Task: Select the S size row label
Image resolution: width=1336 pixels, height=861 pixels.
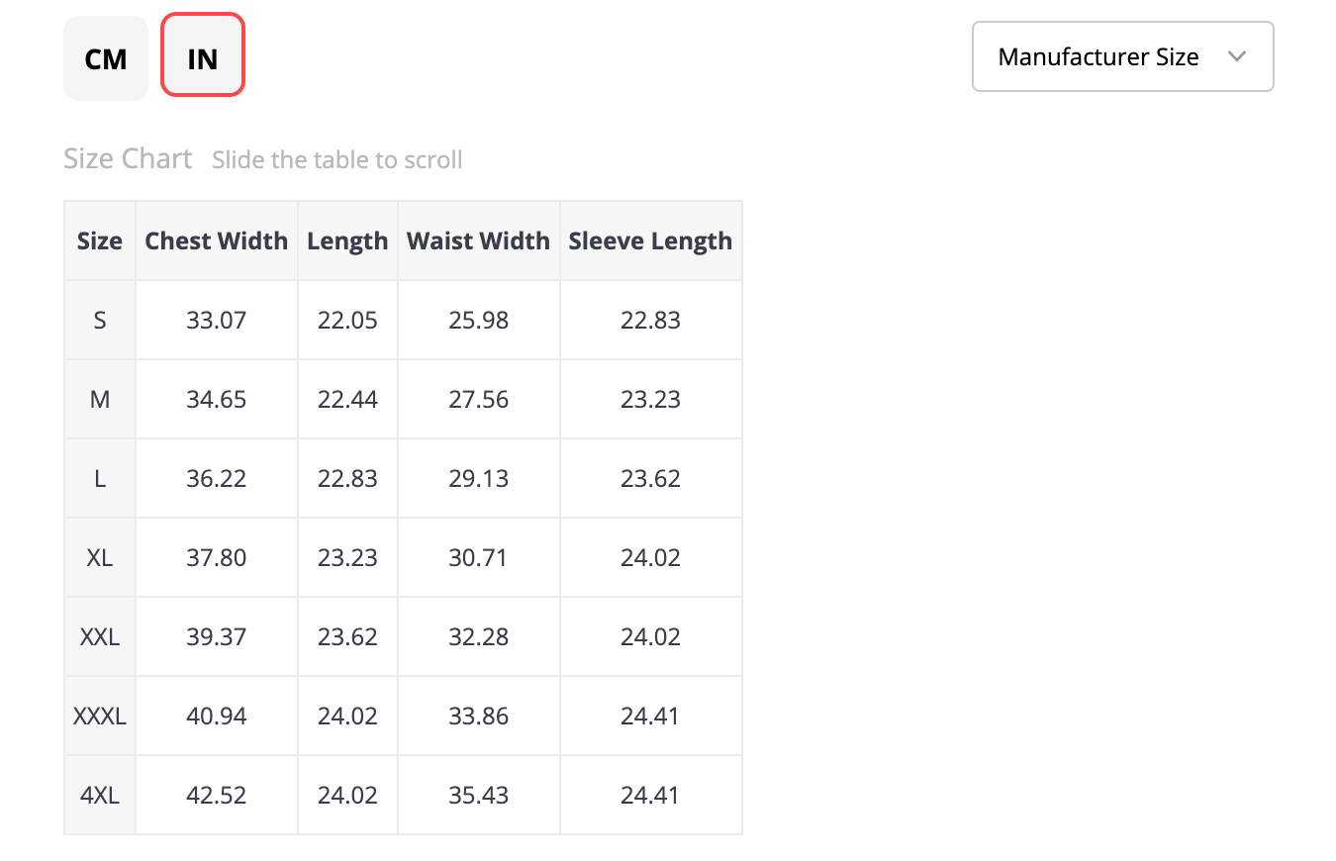Action: pyautogui.click(x=100, y=320)
